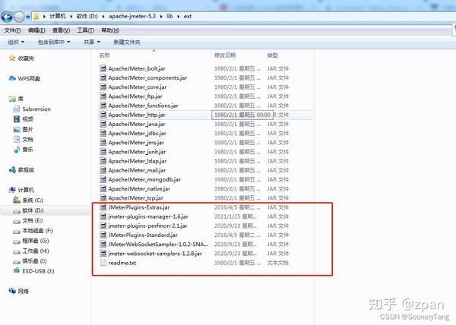Viewport: 456px width, 325px height.
Task: Open the 帮助(H) menu
Action: tap(110, 30)
